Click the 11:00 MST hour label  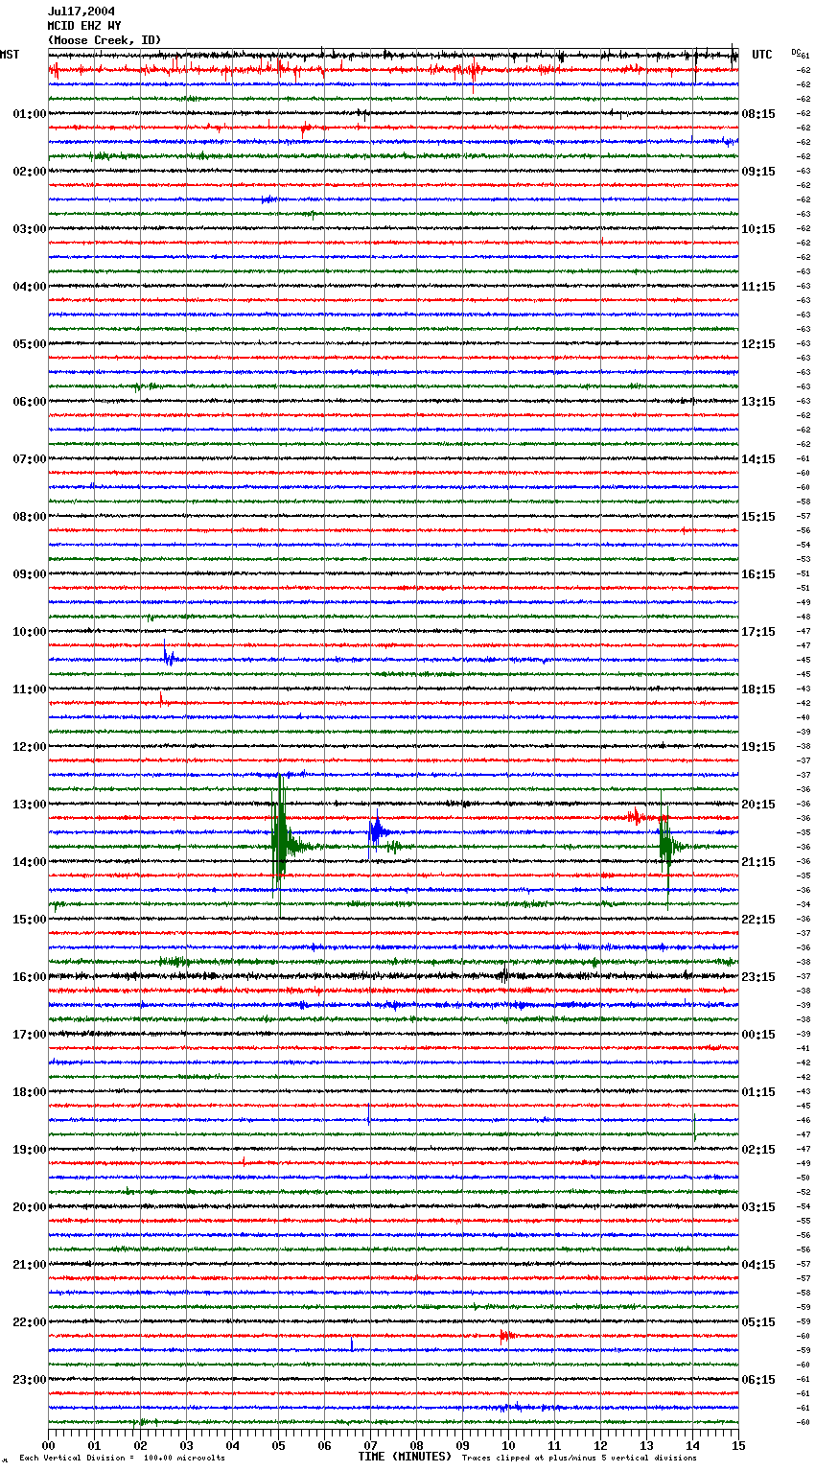[30, 689]
